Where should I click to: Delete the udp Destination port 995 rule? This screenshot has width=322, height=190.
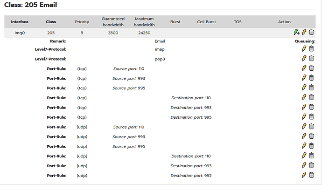(x=312, y=175)
